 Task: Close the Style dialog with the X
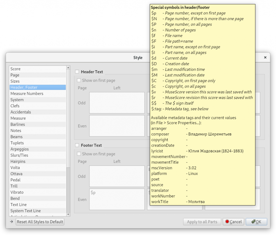click(265, 58)
